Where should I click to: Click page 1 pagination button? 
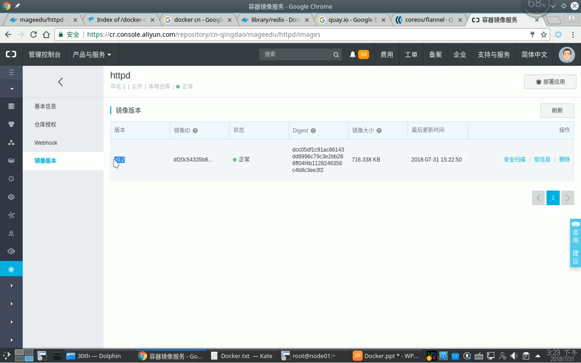553,198
